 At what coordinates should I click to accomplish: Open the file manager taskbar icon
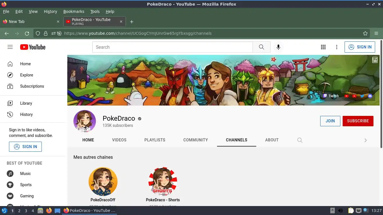point(40,211)
